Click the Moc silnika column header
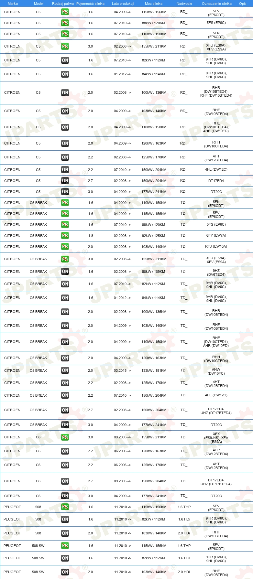The height and width of the screenshot is (579, 253). click(x=154, y=4)
